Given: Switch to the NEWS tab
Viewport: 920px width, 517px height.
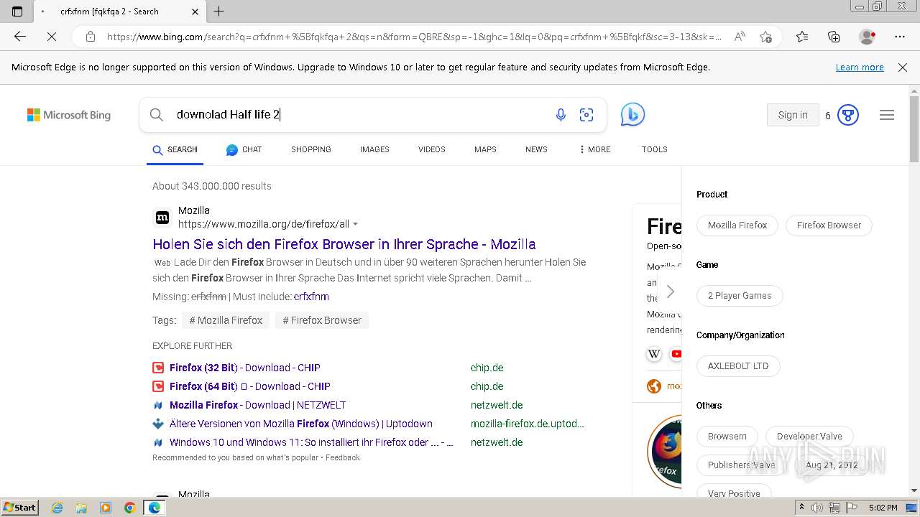Looking at the screenshot, I should coord(536,149).
